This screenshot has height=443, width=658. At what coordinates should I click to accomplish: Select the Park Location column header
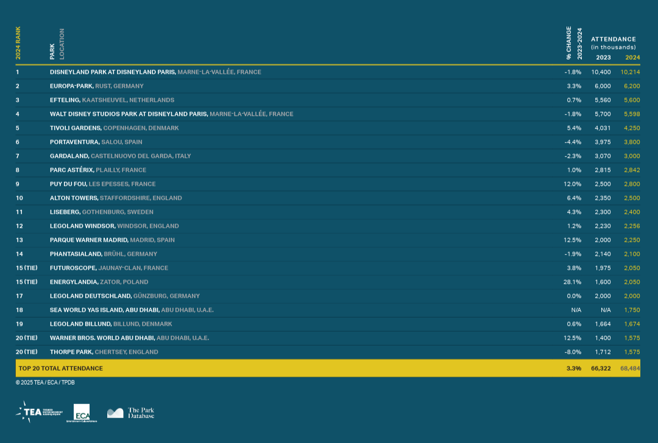[x=57, y=44]
